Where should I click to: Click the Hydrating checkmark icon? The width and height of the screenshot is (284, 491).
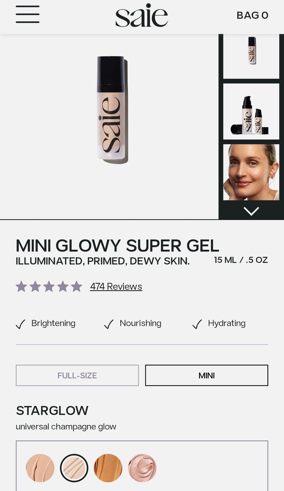click(x=197, y=324)
